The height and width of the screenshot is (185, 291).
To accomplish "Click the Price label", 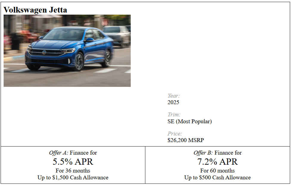I will coord(175,134).
